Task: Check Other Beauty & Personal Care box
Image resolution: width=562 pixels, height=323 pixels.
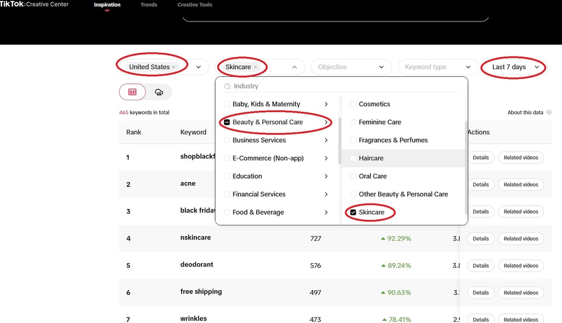Action: tap(353, 194)
